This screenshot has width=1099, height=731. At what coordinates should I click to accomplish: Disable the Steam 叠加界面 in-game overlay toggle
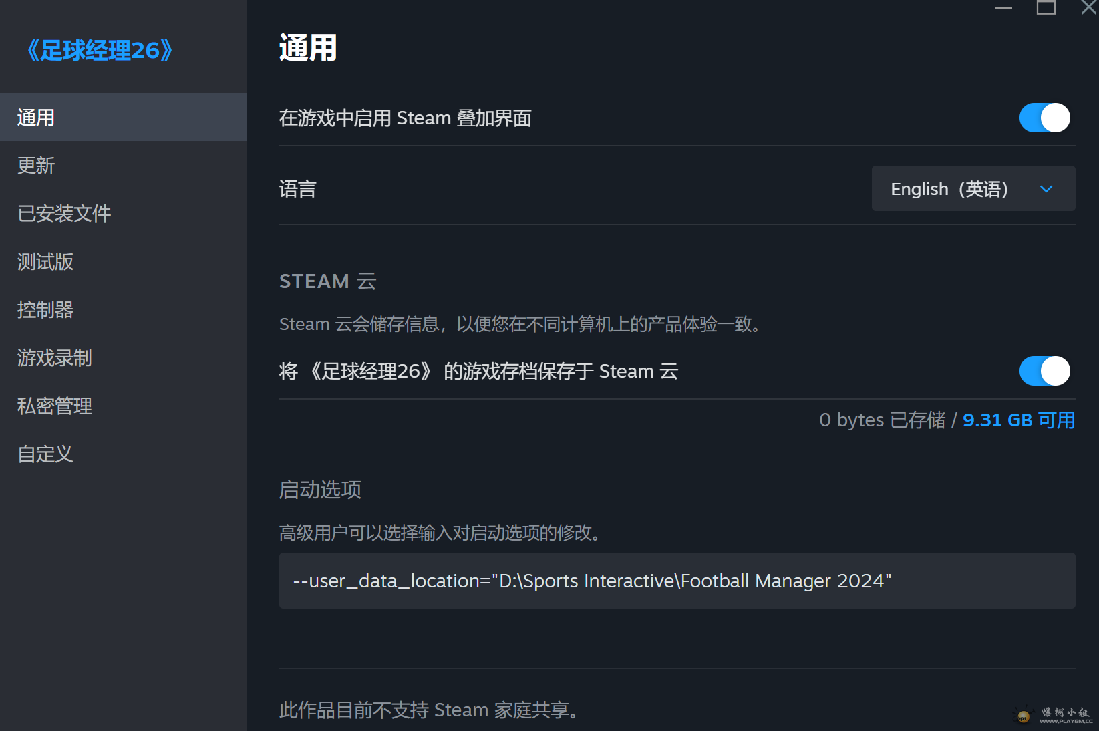[1044, 118]
